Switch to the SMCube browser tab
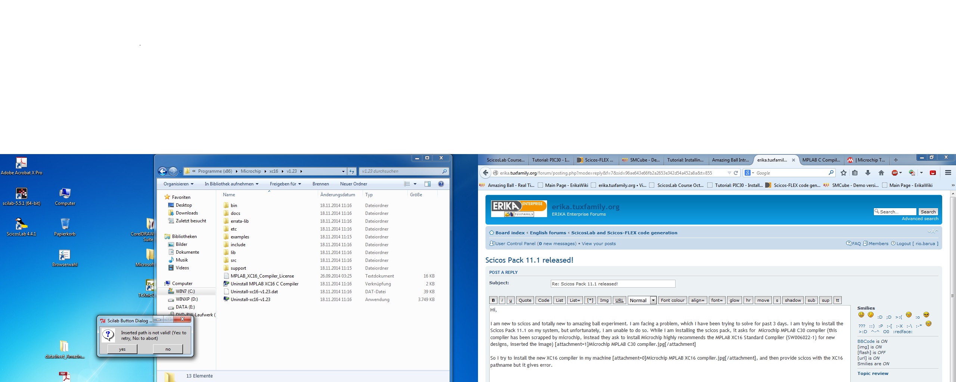Viewport: 956px width, 382px height. [641, 160]
